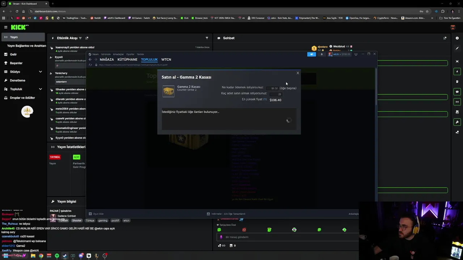The width and height of the screenshot is (463, 260).
Task: Click the KICK logo
Action: click(20, 27)
